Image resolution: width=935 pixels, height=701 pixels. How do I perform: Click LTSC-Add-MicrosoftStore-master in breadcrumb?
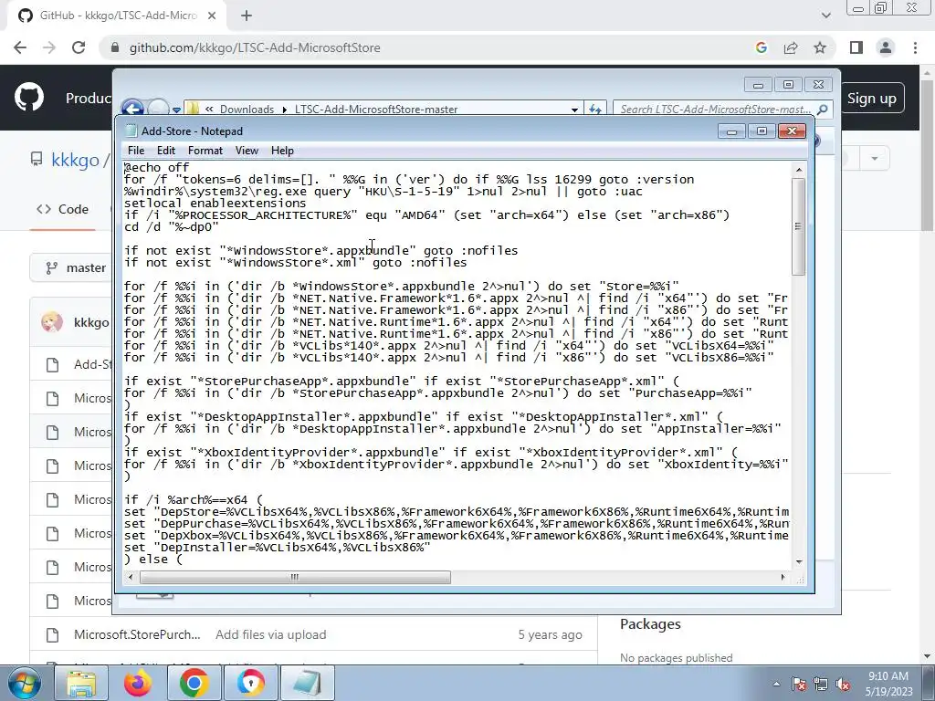coord(376,110)
